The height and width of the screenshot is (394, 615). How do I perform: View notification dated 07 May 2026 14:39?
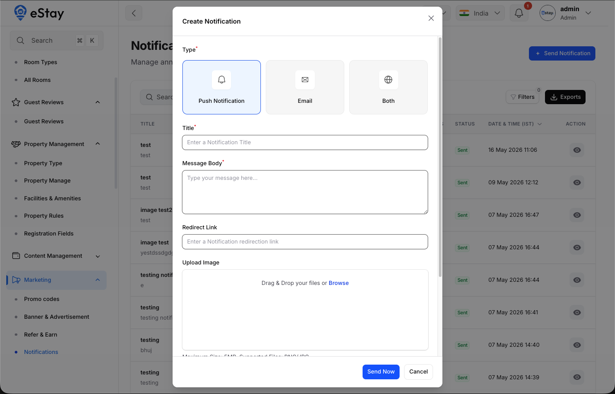tap(577, 378)
